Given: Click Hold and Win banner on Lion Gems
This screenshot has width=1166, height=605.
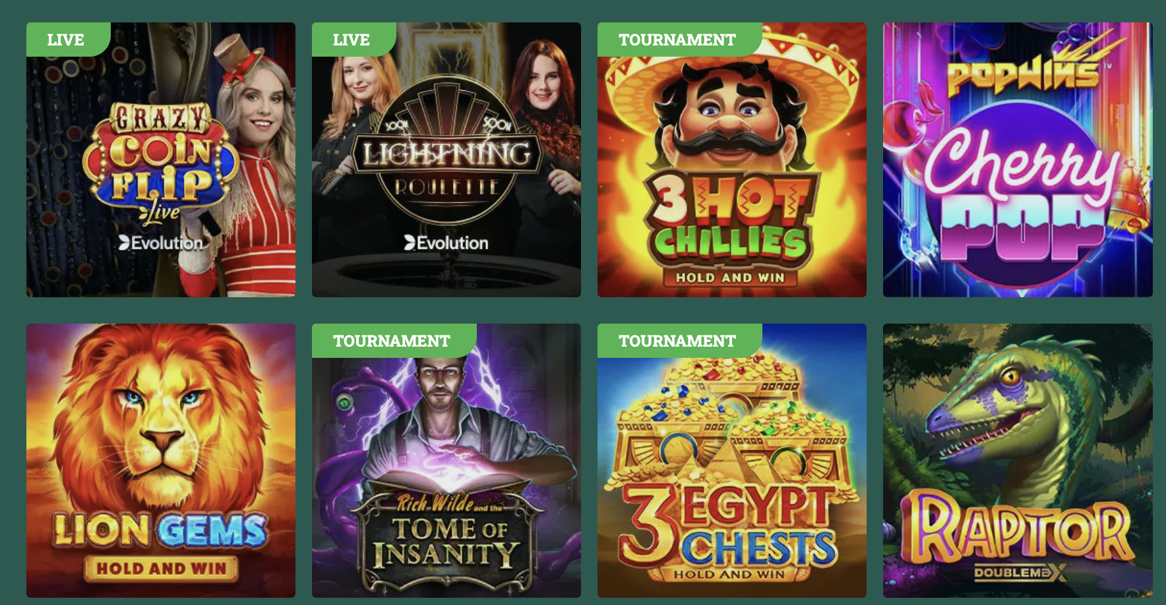Looking at the screenshot, I should [162, 568].
